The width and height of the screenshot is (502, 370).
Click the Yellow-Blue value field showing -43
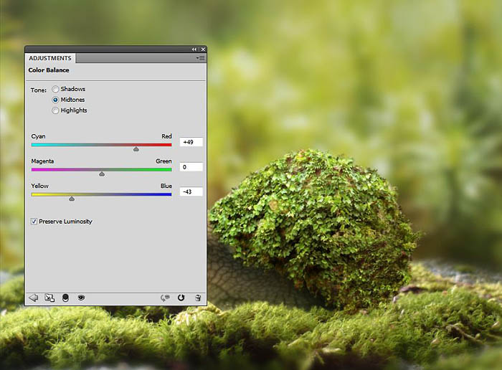[x=191, y=191]
